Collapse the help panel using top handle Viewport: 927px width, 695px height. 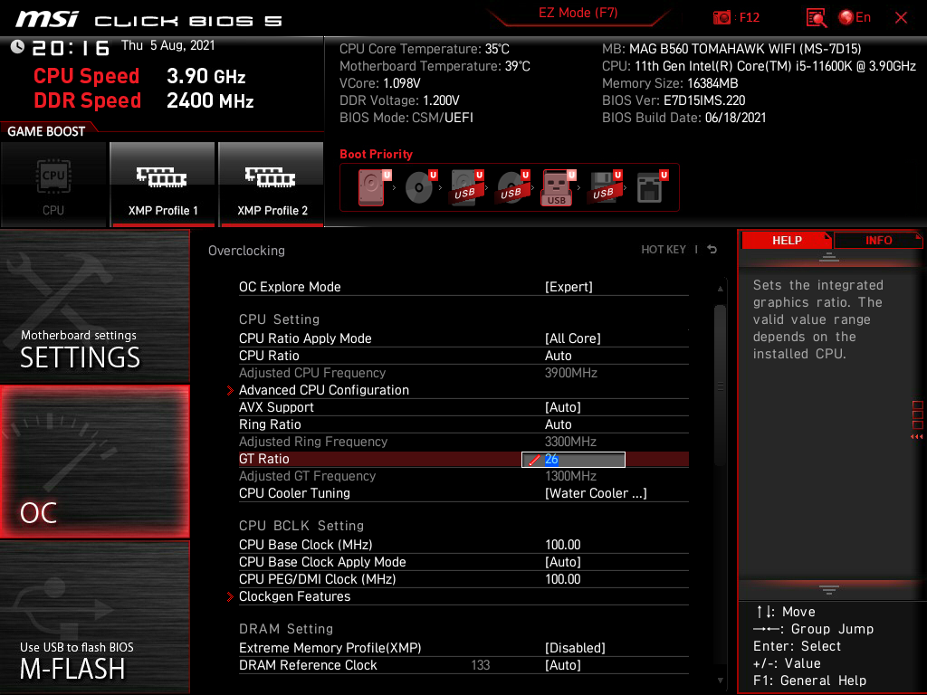pos(828,256)
